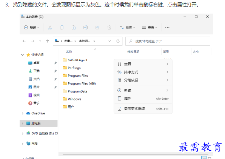Expand the address bar history dropdown

109,41
